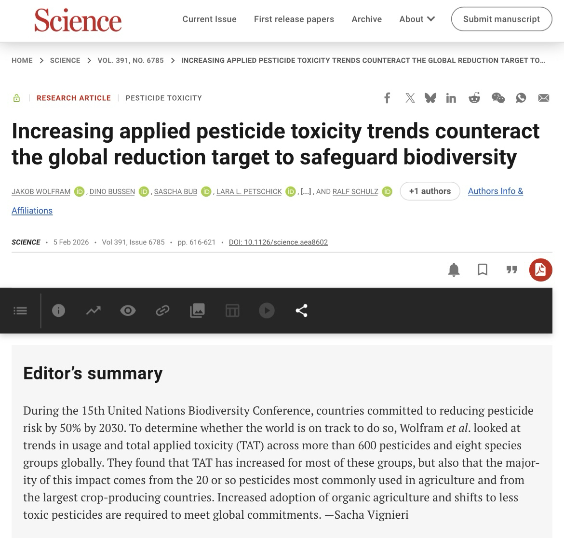Share article on Reddit
The width and height of the screenshot is (564, 538).
tap(474, 98)
